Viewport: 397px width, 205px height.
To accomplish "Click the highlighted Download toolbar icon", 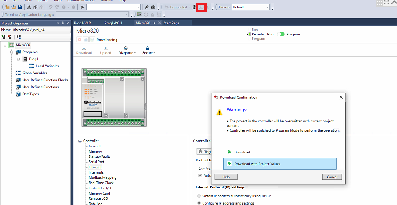I will tap(201, 7).
